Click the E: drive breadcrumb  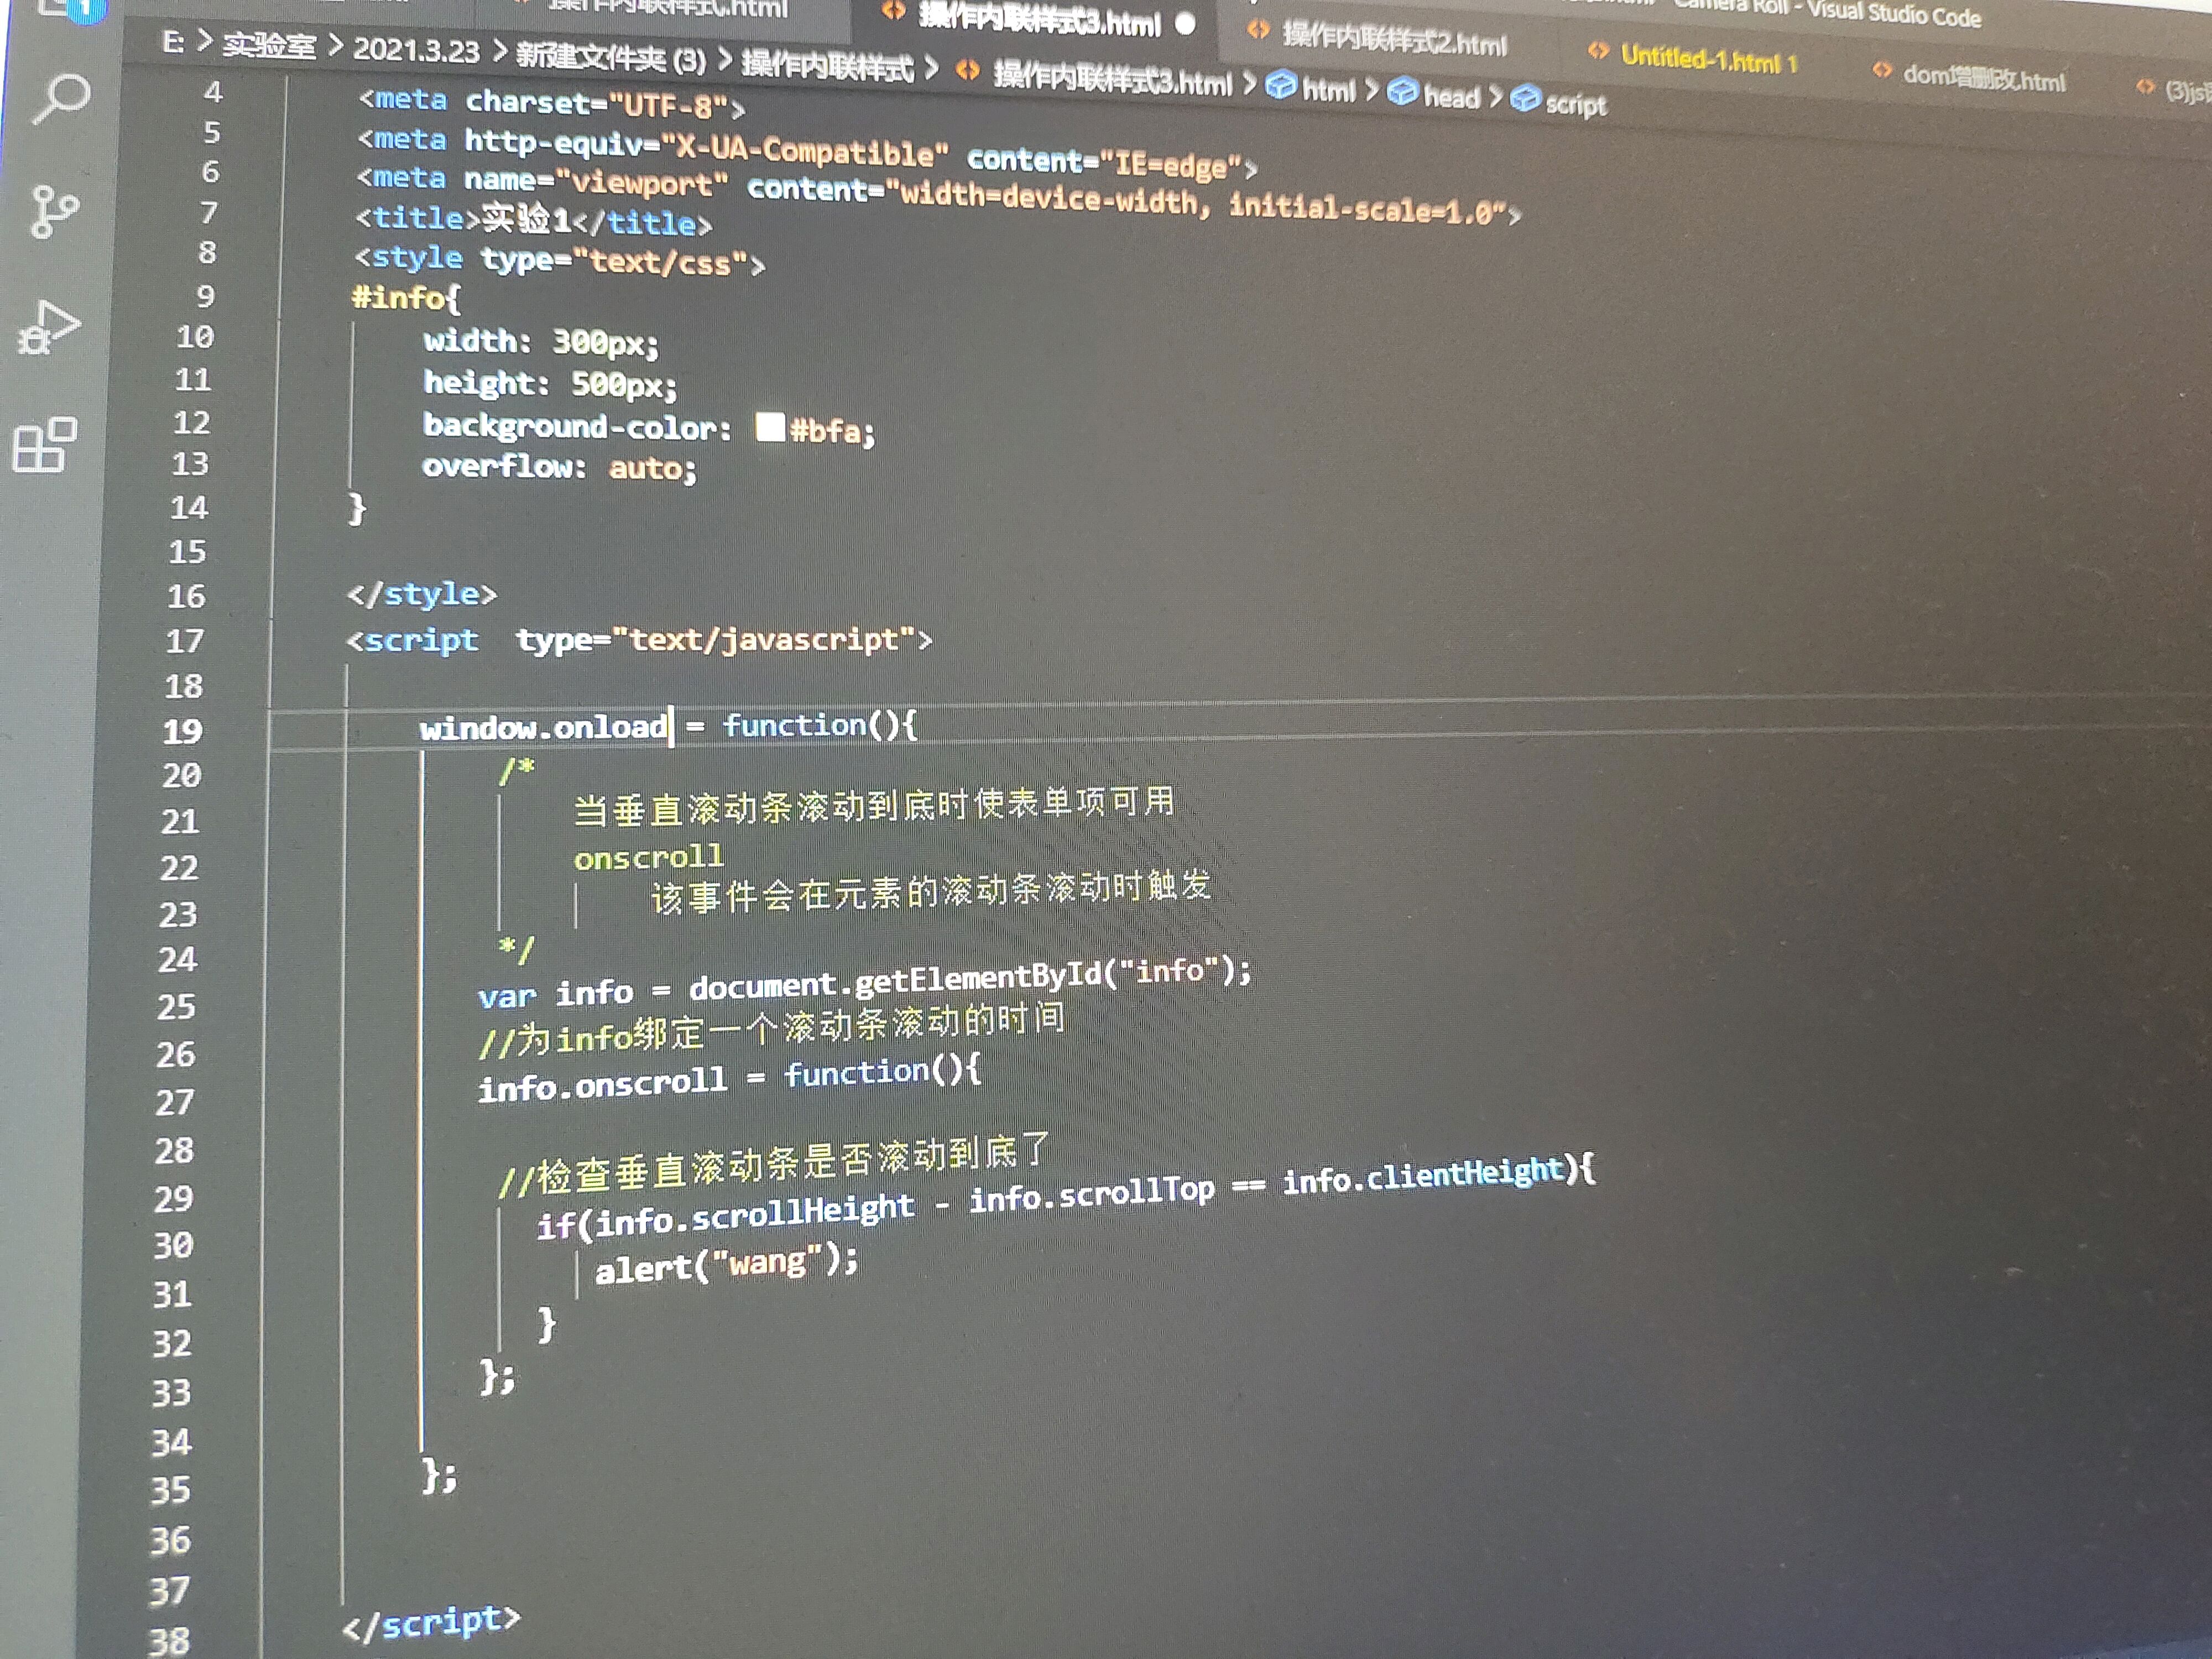[x=172, y=42]
